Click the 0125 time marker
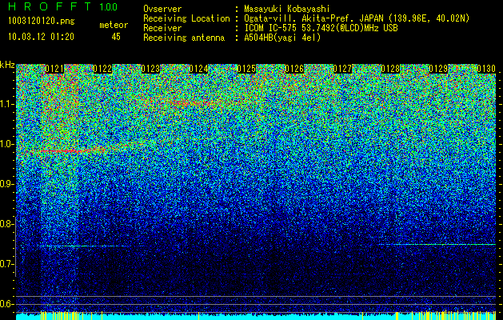This screenshot has width=503, height=320. (x=246, y=69)
